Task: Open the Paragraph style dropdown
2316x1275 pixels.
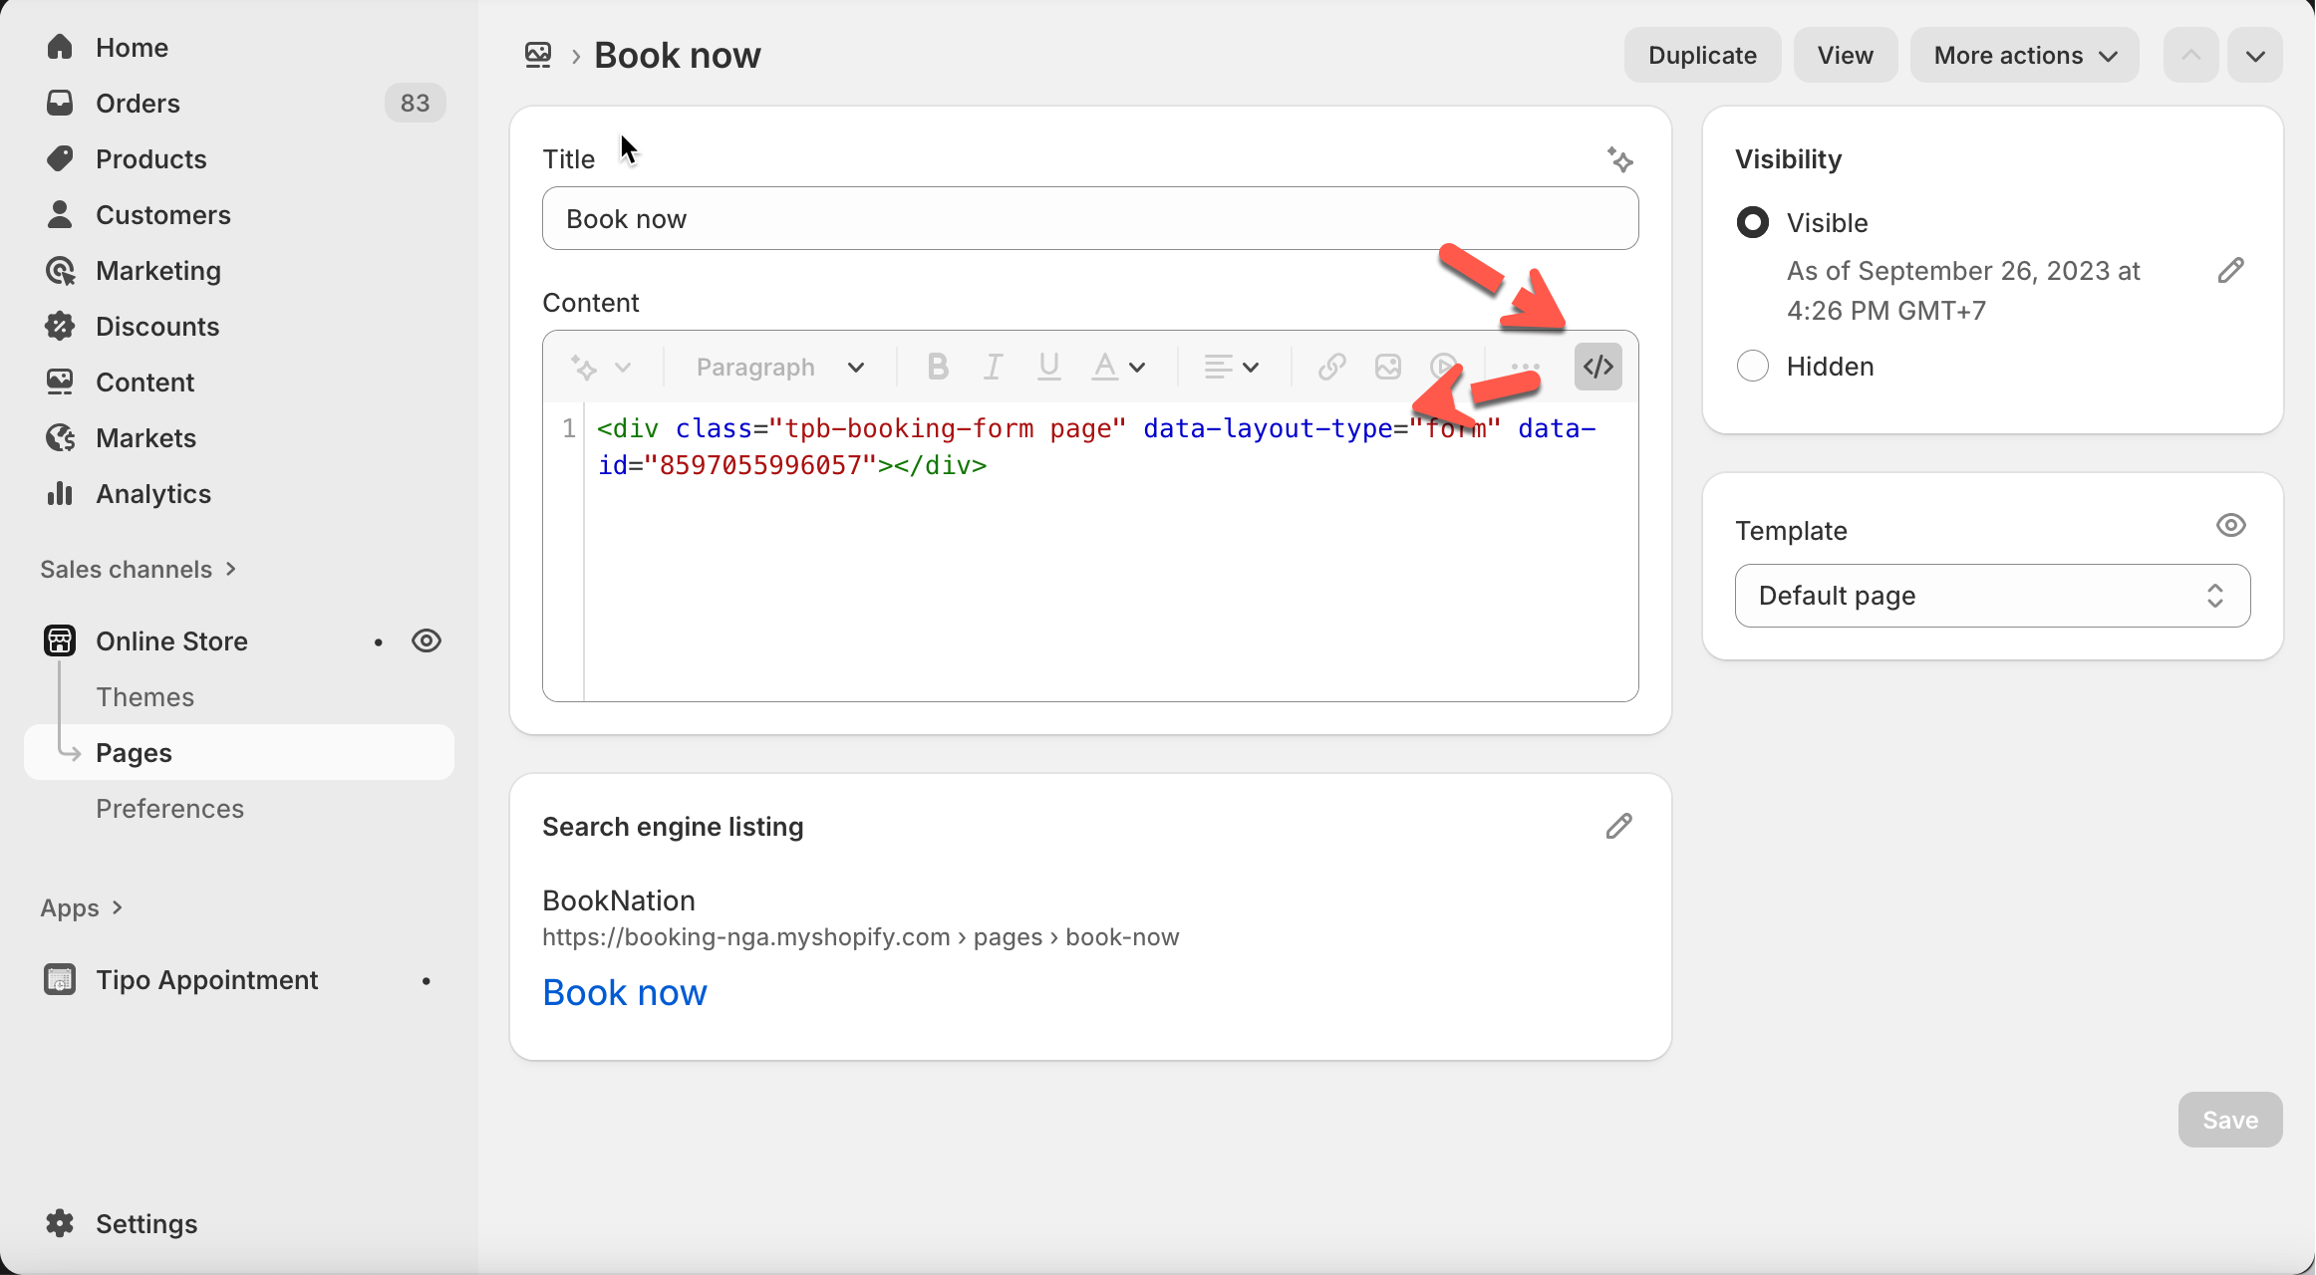Action: (x=779, y=367)
